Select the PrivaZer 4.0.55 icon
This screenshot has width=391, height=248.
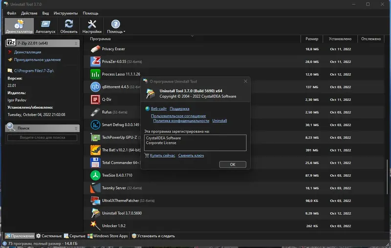[x=95, y=62]
